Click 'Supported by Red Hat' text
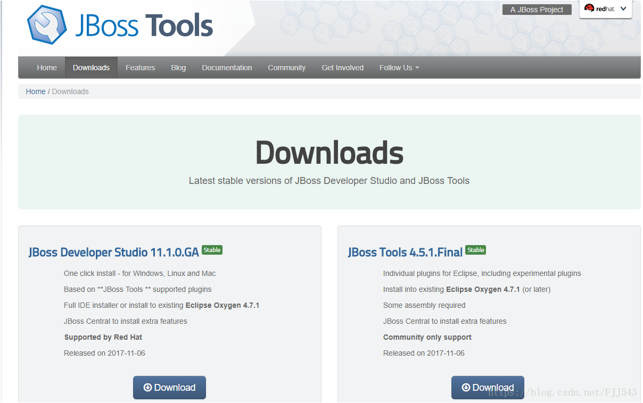Screen dimensions: 643x403 (x=103, y=337)
